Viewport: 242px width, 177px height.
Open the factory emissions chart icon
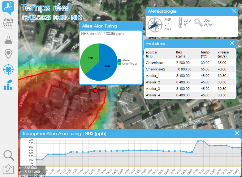[8, 84]
